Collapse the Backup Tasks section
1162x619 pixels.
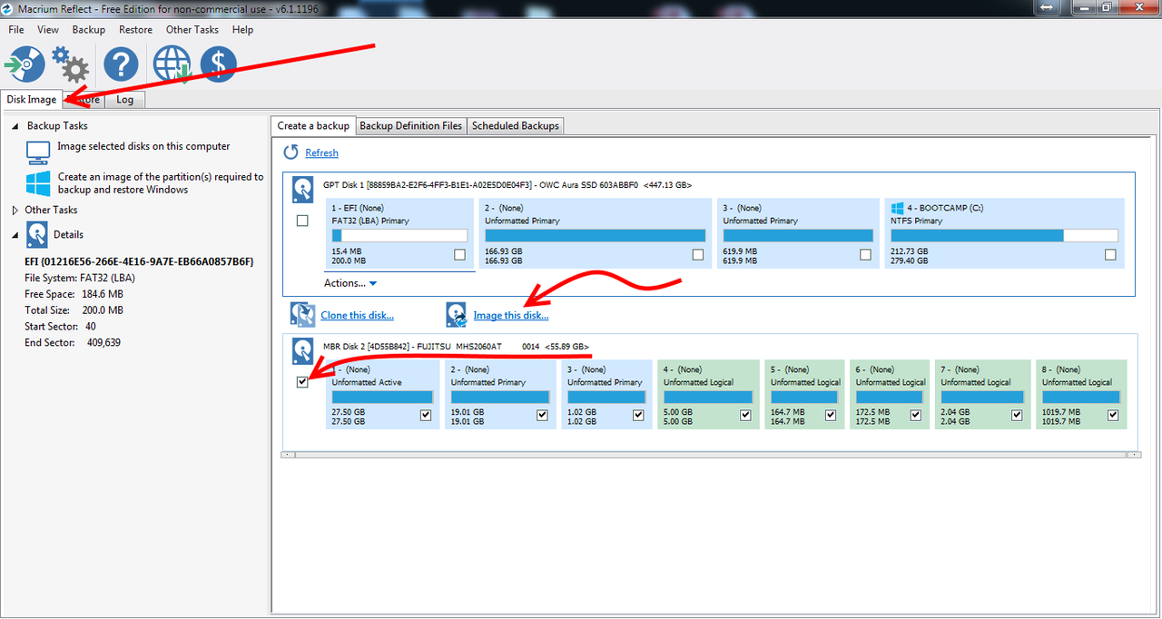tap(15, 126)
